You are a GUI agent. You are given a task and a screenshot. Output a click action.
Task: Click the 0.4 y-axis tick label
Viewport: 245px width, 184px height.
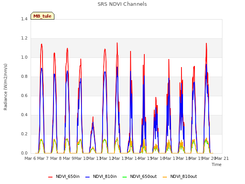click(24, 115)
